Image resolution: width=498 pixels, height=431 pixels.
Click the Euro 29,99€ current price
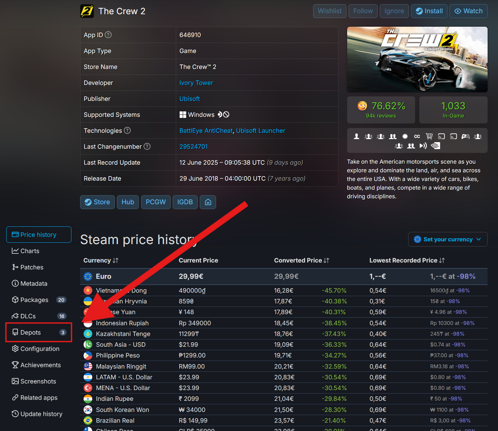[x=191, y=276]
